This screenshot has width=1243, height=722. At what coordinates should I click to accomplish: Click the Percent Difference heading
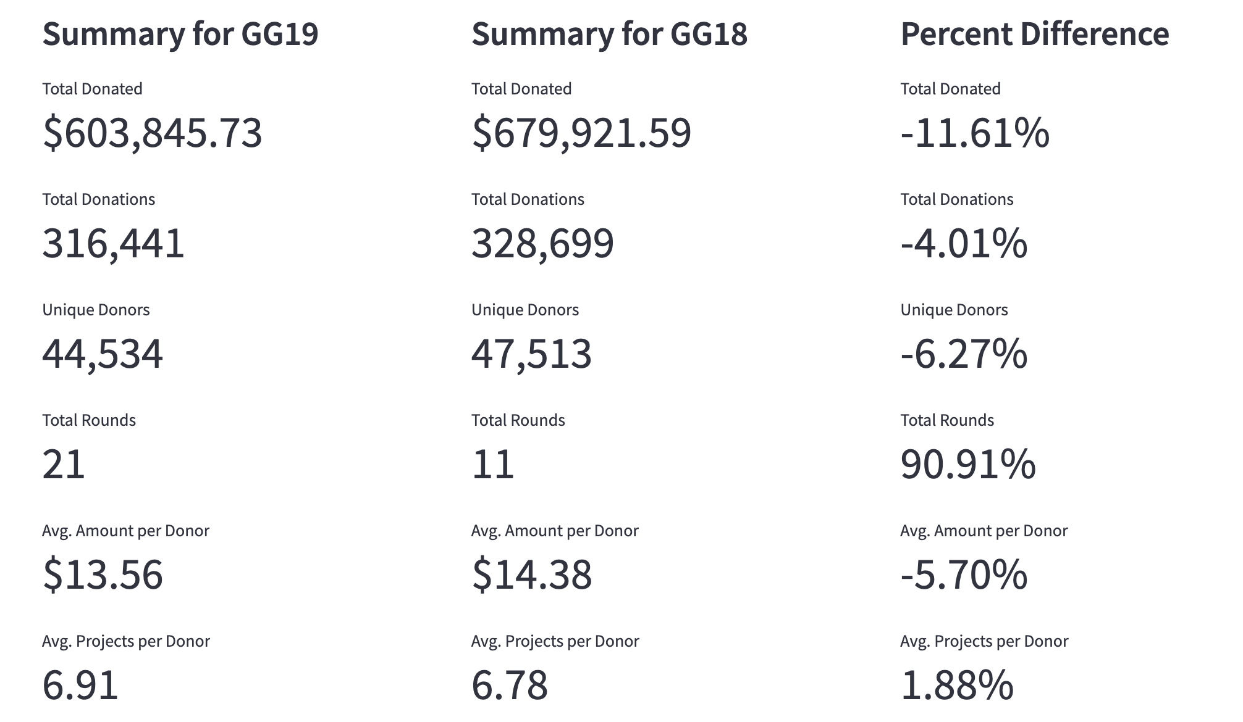coord(1034,34)
